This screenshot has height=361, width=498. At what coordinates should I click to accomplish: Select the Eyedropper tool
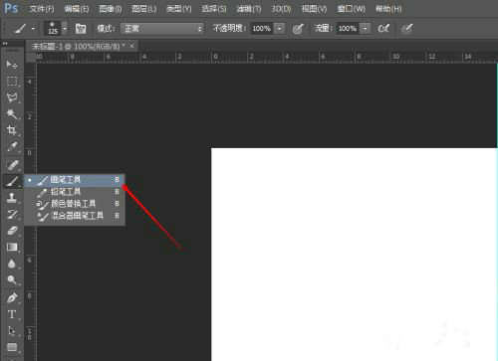12,147
